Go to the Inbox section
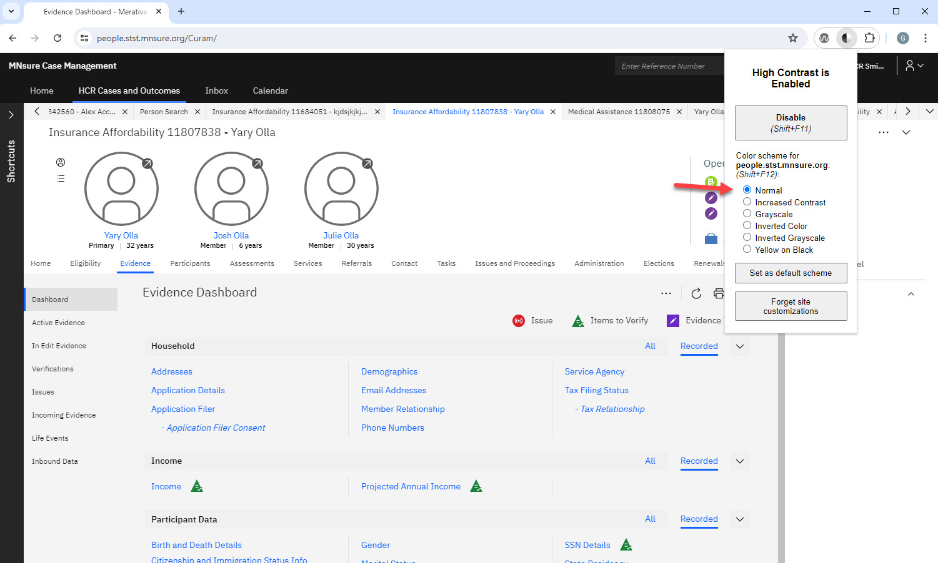This screenshot has width=938, height=563. (x=217, y=91)
